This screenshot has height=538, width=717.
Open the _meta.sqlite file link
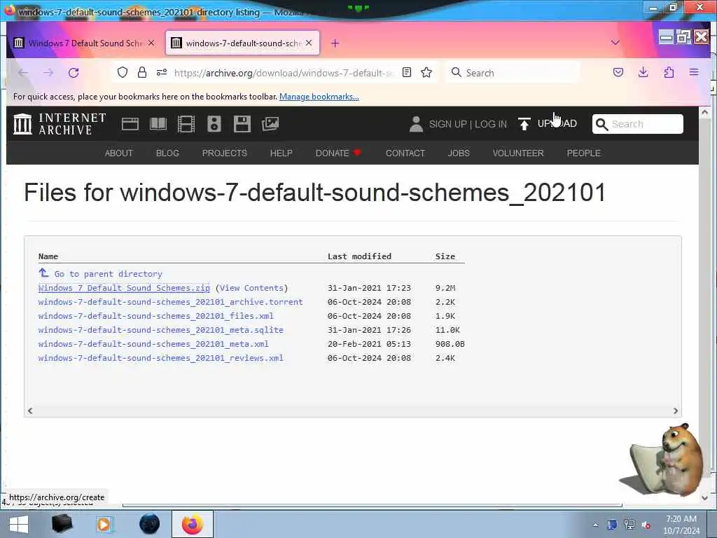click(161, 330)
